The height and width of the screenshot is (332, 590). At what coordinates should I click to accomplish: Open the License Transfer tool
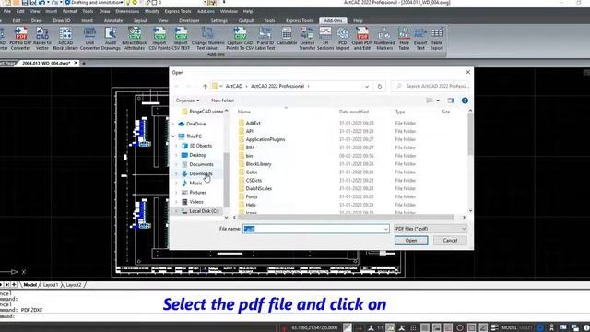[x=307, y=39]
